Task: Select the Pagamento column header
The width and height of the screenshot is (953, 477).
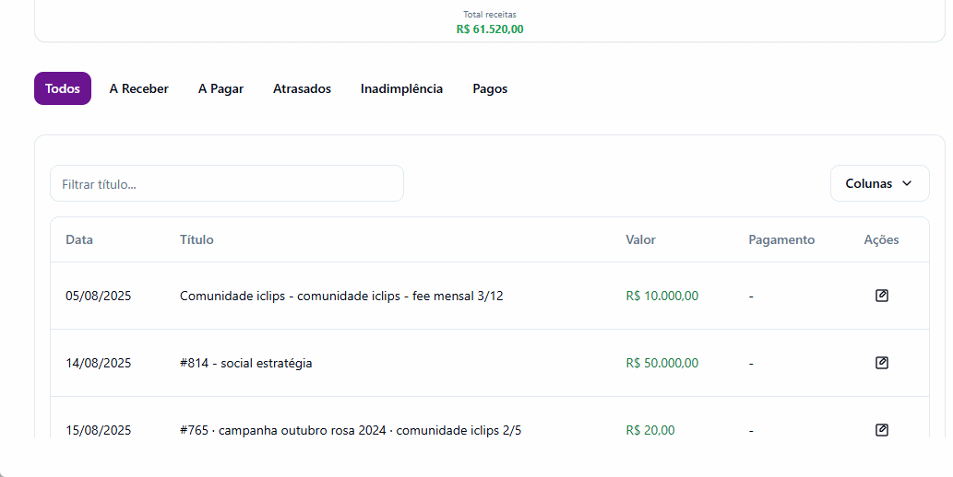Action: pos(781,239)
